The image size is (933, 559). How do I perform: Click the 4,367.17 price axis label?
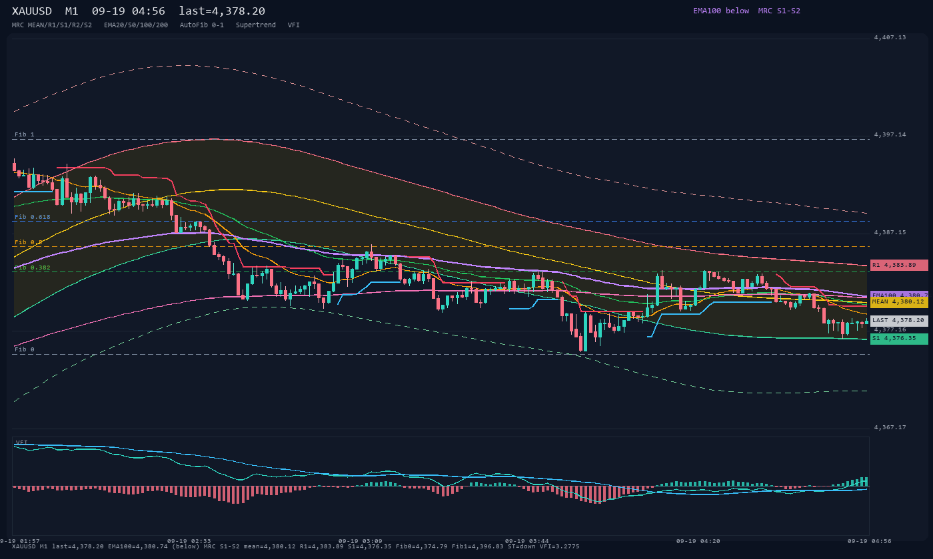click(x=890, y=427)
